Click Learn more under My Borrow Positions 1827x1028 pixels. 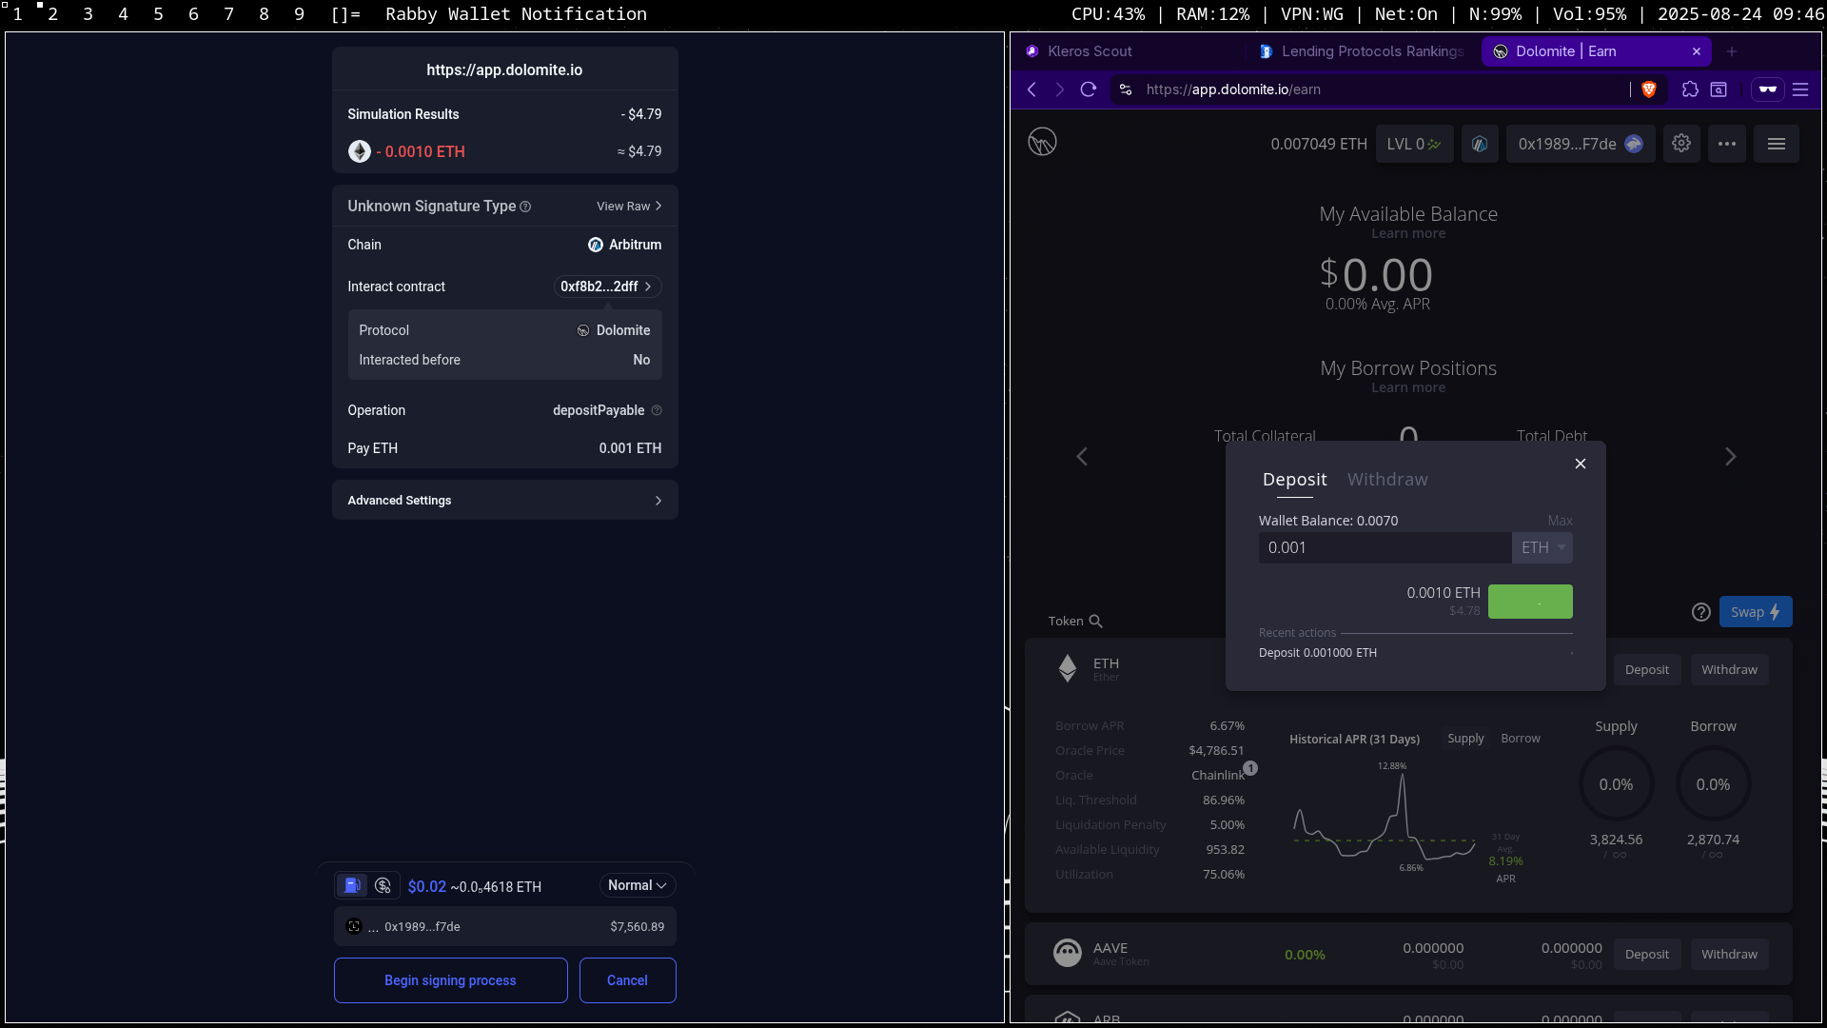point(1408,388)
